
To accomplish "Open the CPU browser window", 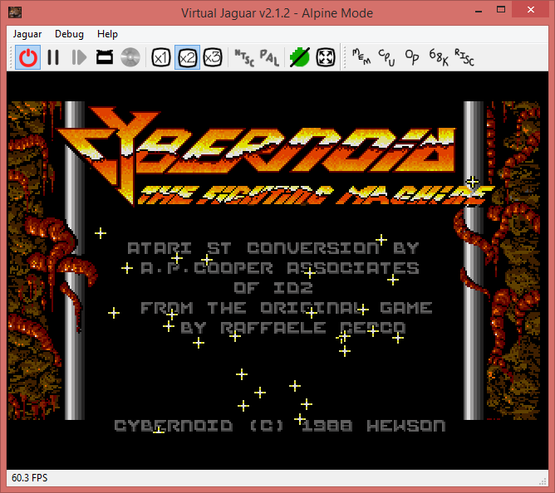I will point(386,57).
